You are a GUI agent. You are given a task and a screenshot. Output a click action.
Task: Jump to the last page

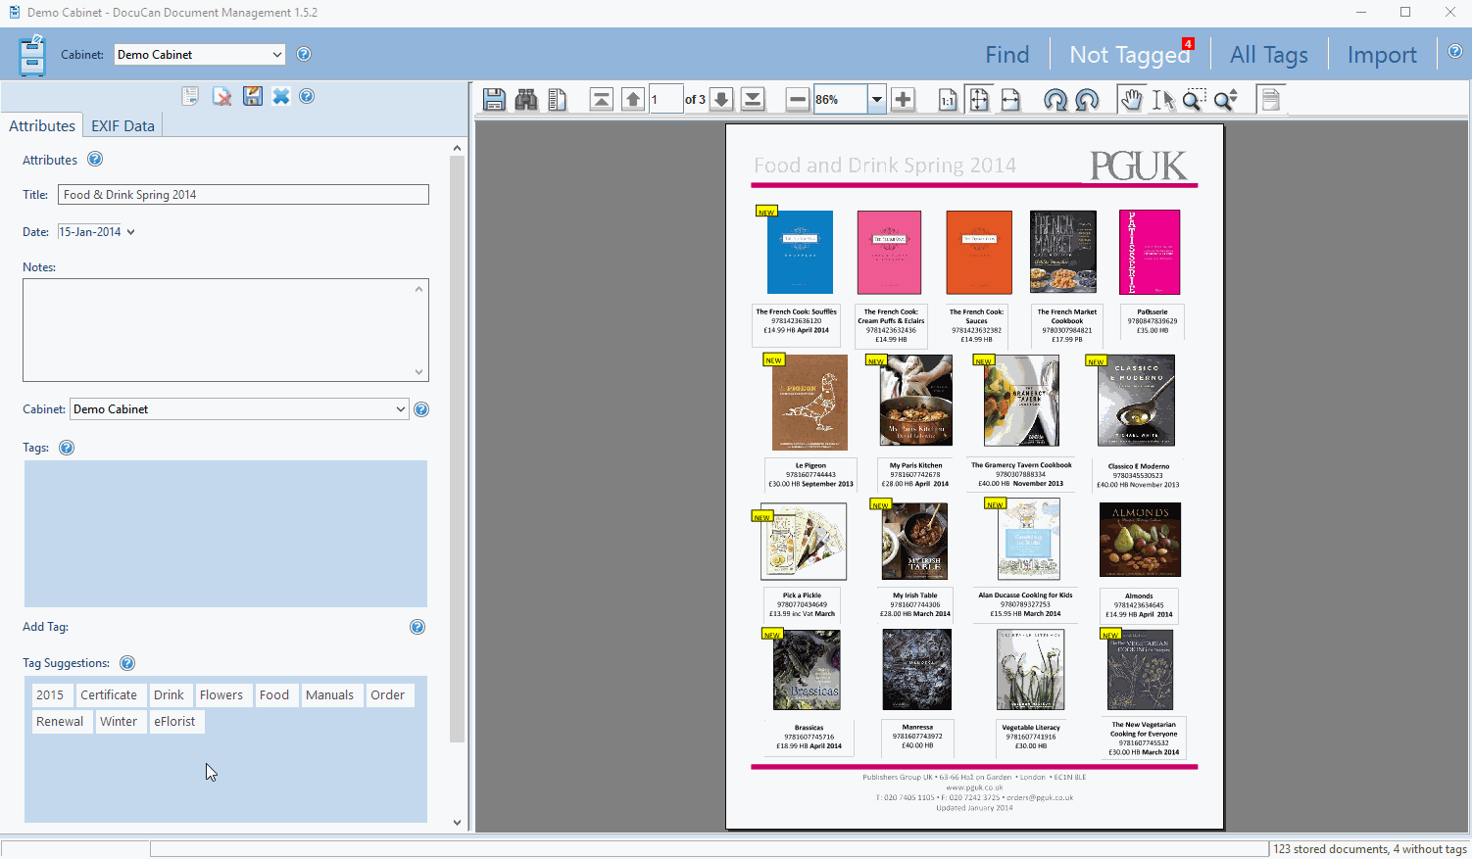point(753,99)
